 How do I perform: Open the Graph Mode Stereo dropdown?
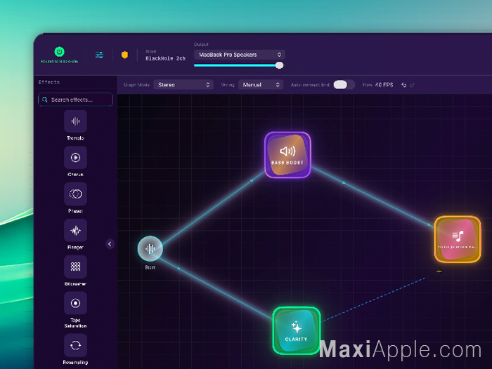click(x=183, y=85)
